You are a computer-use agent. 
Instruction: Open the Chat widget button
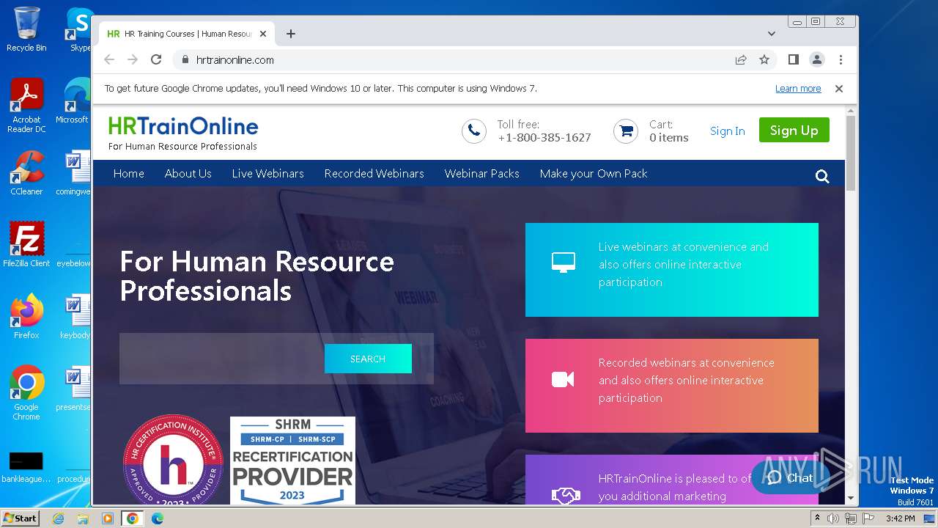[790, 478]
